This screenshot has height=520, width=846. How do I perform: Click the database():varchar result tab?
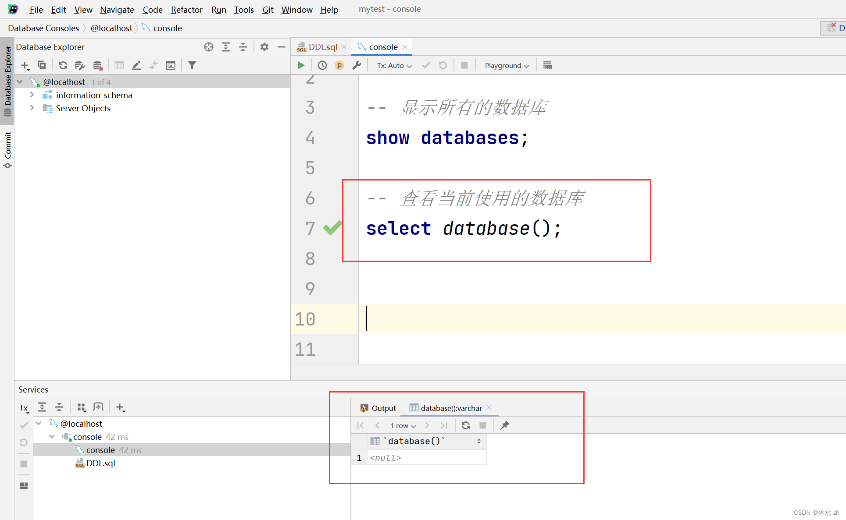(450, 408)
